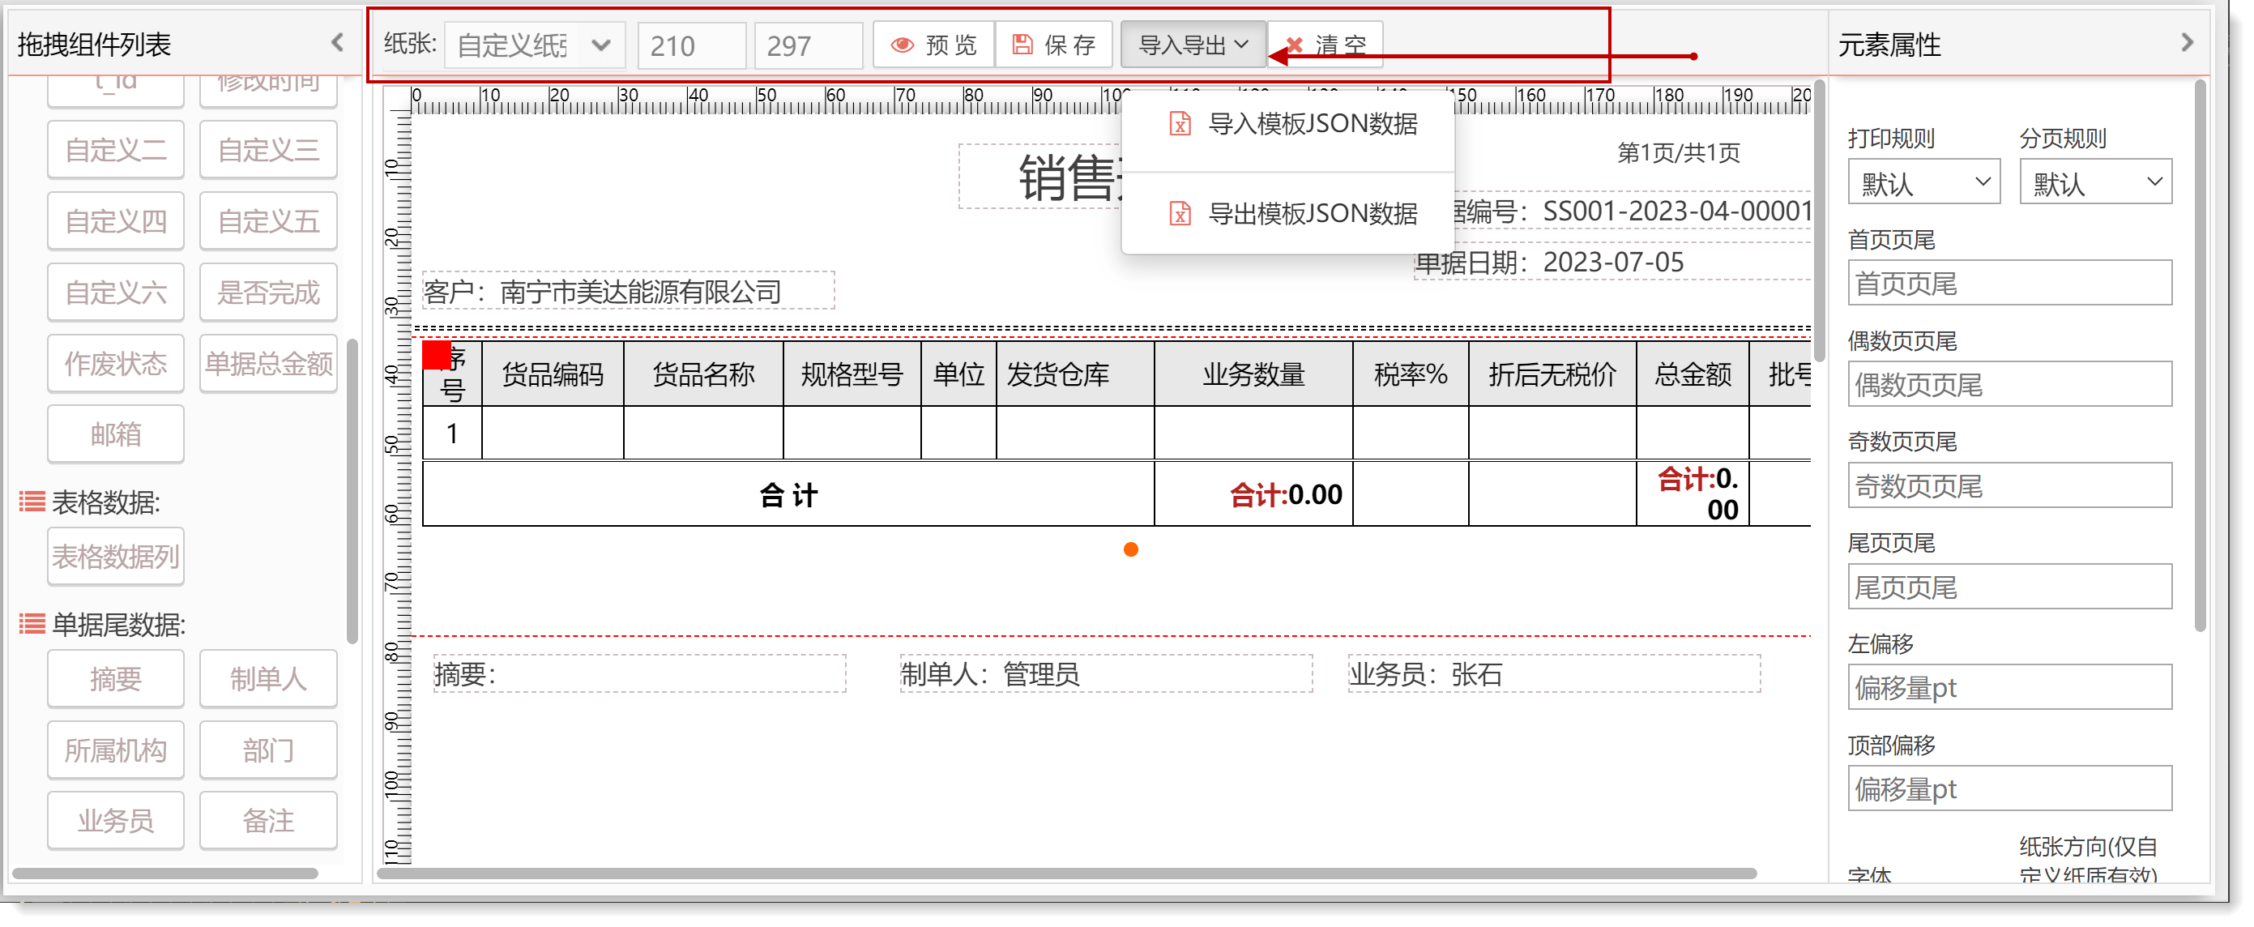This screenshot has height=927, width=2254.
Task: Click the eye icon on Preview button
Action: (902, 45)
